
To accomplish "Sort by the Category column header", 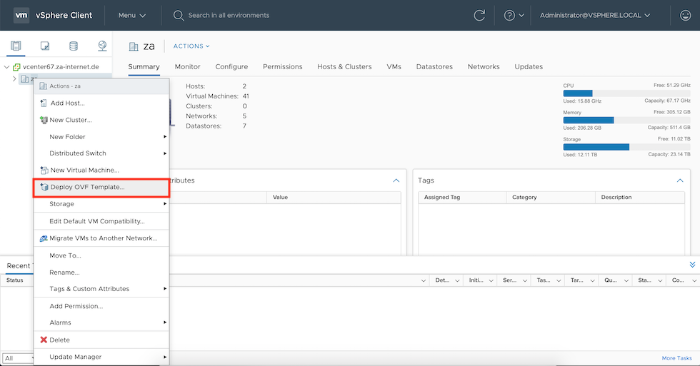I will pos(551,197).
